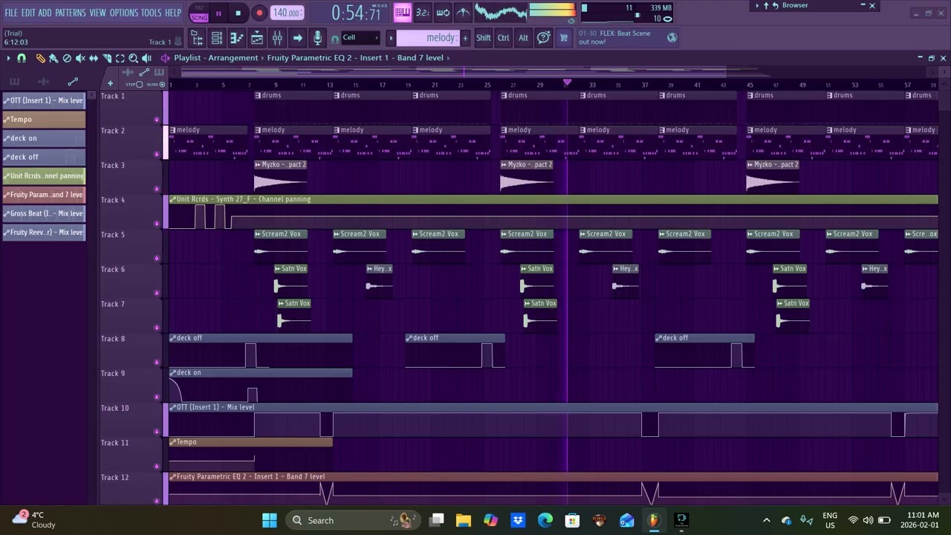
Task: Click the Alt modifier button
Action: (x=523, y=38)
